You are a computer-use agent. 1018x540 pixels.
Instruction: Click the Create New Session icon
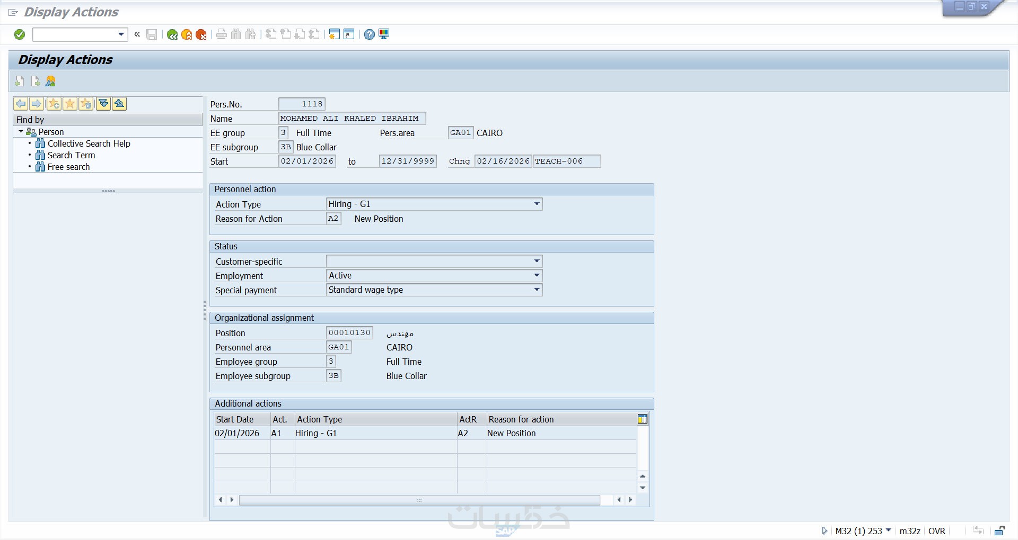pyautogui.click(x=334, y=34)
